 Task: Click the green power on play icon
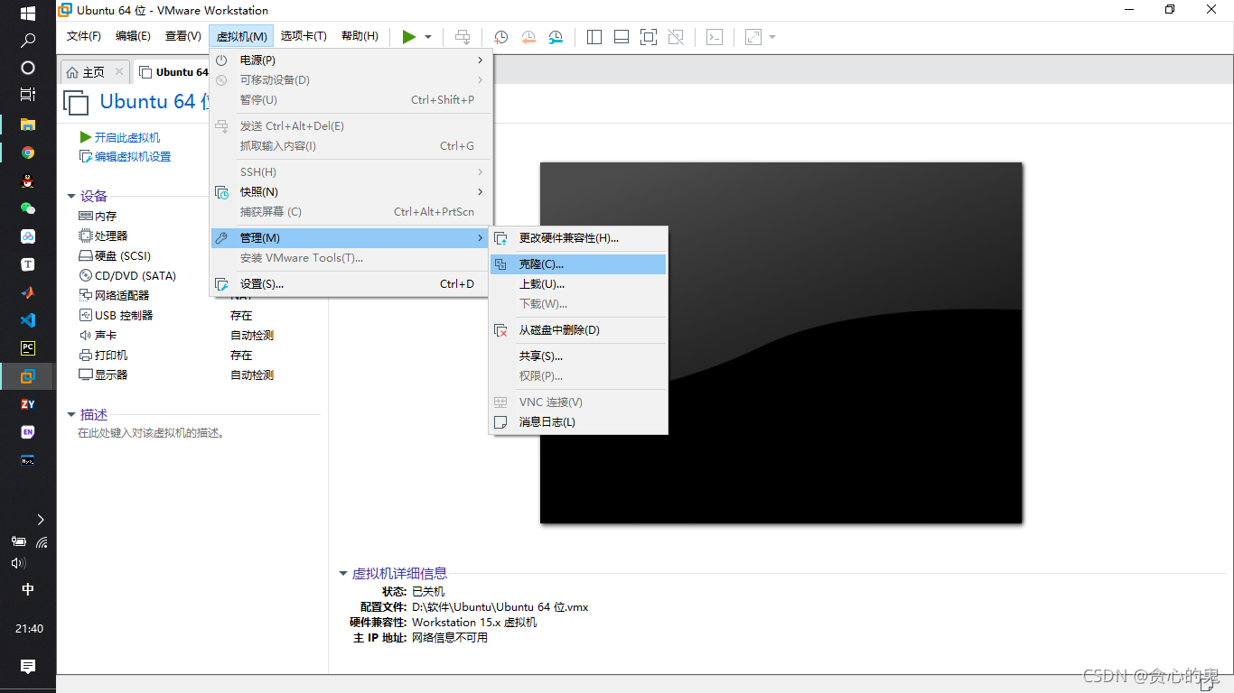409,37
